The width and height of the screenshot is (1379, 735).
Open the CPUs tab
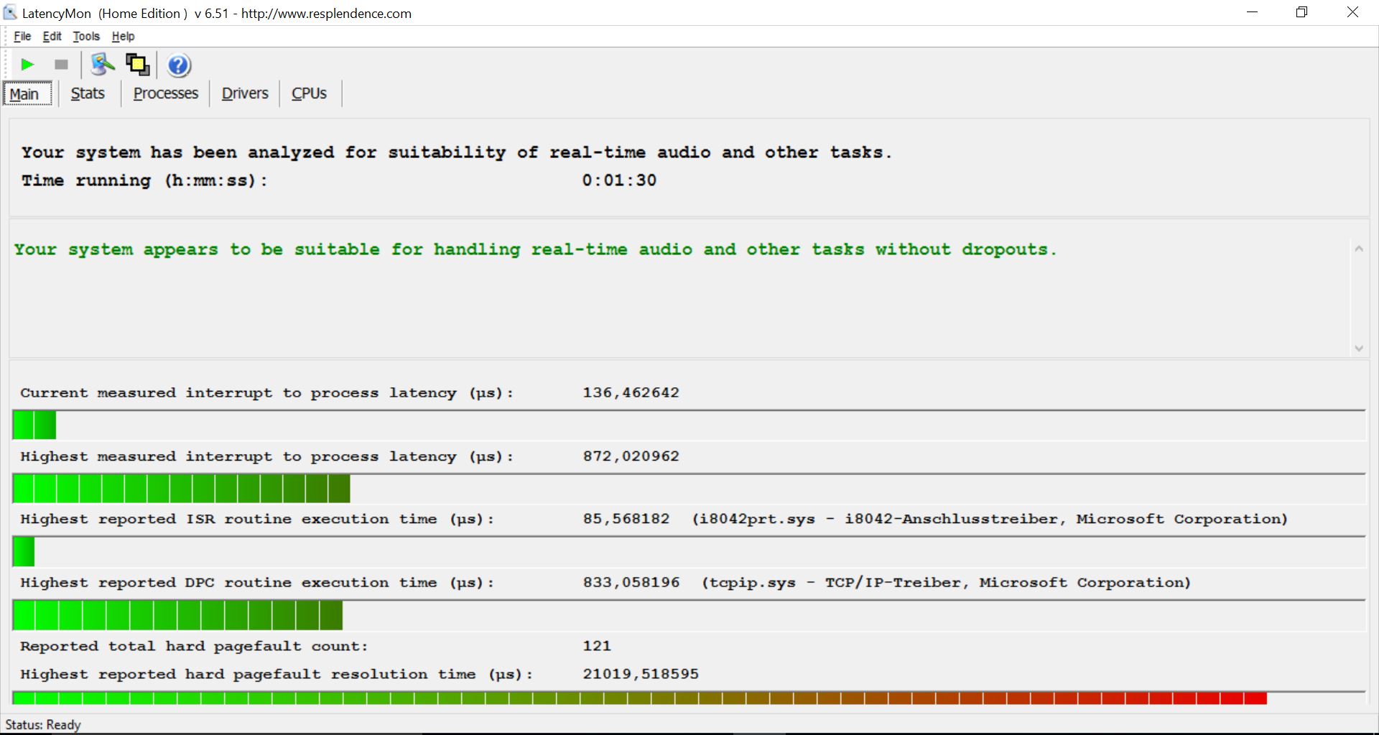coord(309,93)
